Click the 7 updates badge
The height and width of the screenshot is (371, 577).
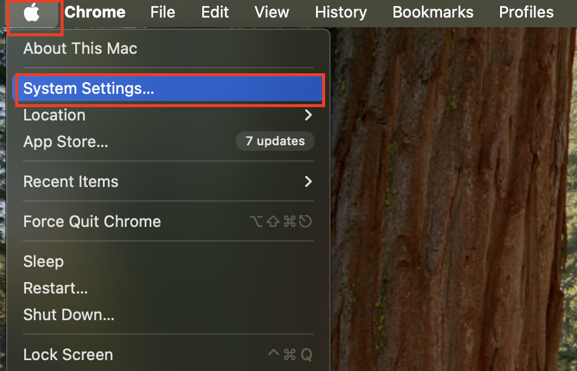275,141
